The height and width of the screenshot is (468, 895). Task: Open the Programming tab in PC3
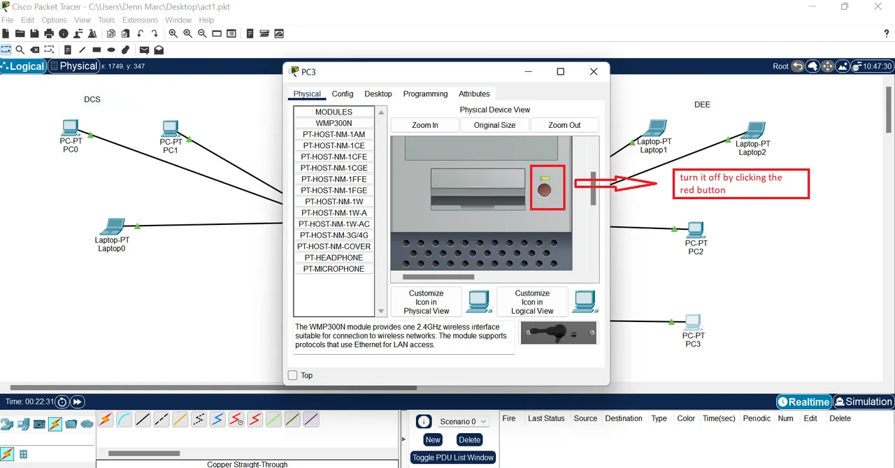pos(425,94)
